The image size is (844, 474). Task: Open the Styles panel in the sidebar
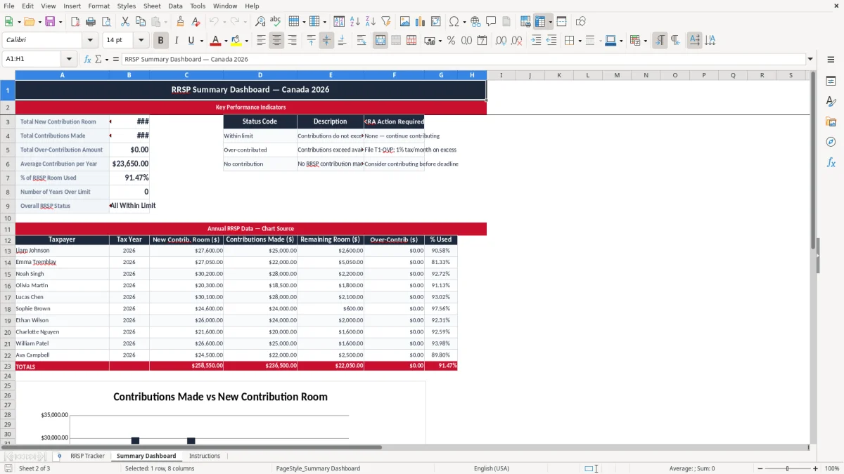coord(831,101)
